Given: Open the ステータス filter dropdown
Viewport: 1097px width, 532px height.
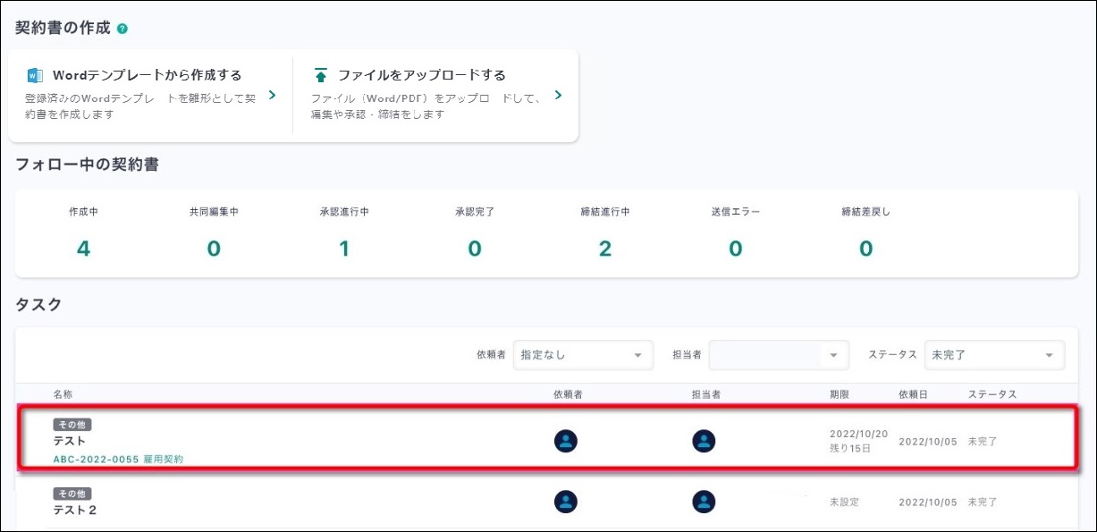Looking at the screenshot, I should (x=993, y=355).
